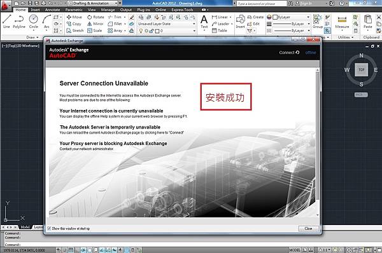382x253 pixels.
Task: Activate the Copy command
Action: (74, 24)
